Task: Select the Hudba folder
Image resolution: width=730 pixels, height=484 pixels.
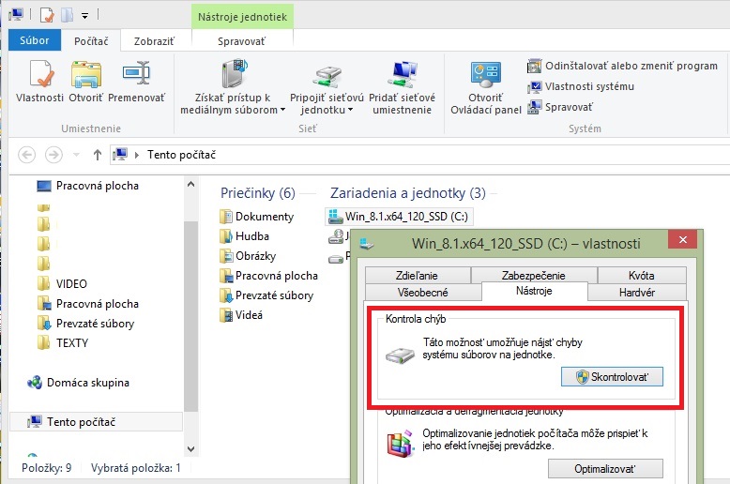Action: [x=244, y=236]
